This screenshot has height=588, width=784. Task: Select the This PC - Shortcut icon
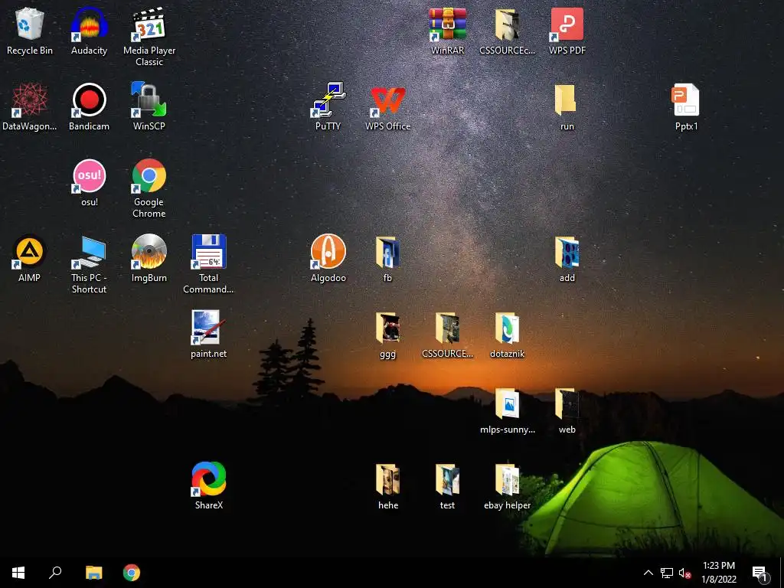[89, 264]
